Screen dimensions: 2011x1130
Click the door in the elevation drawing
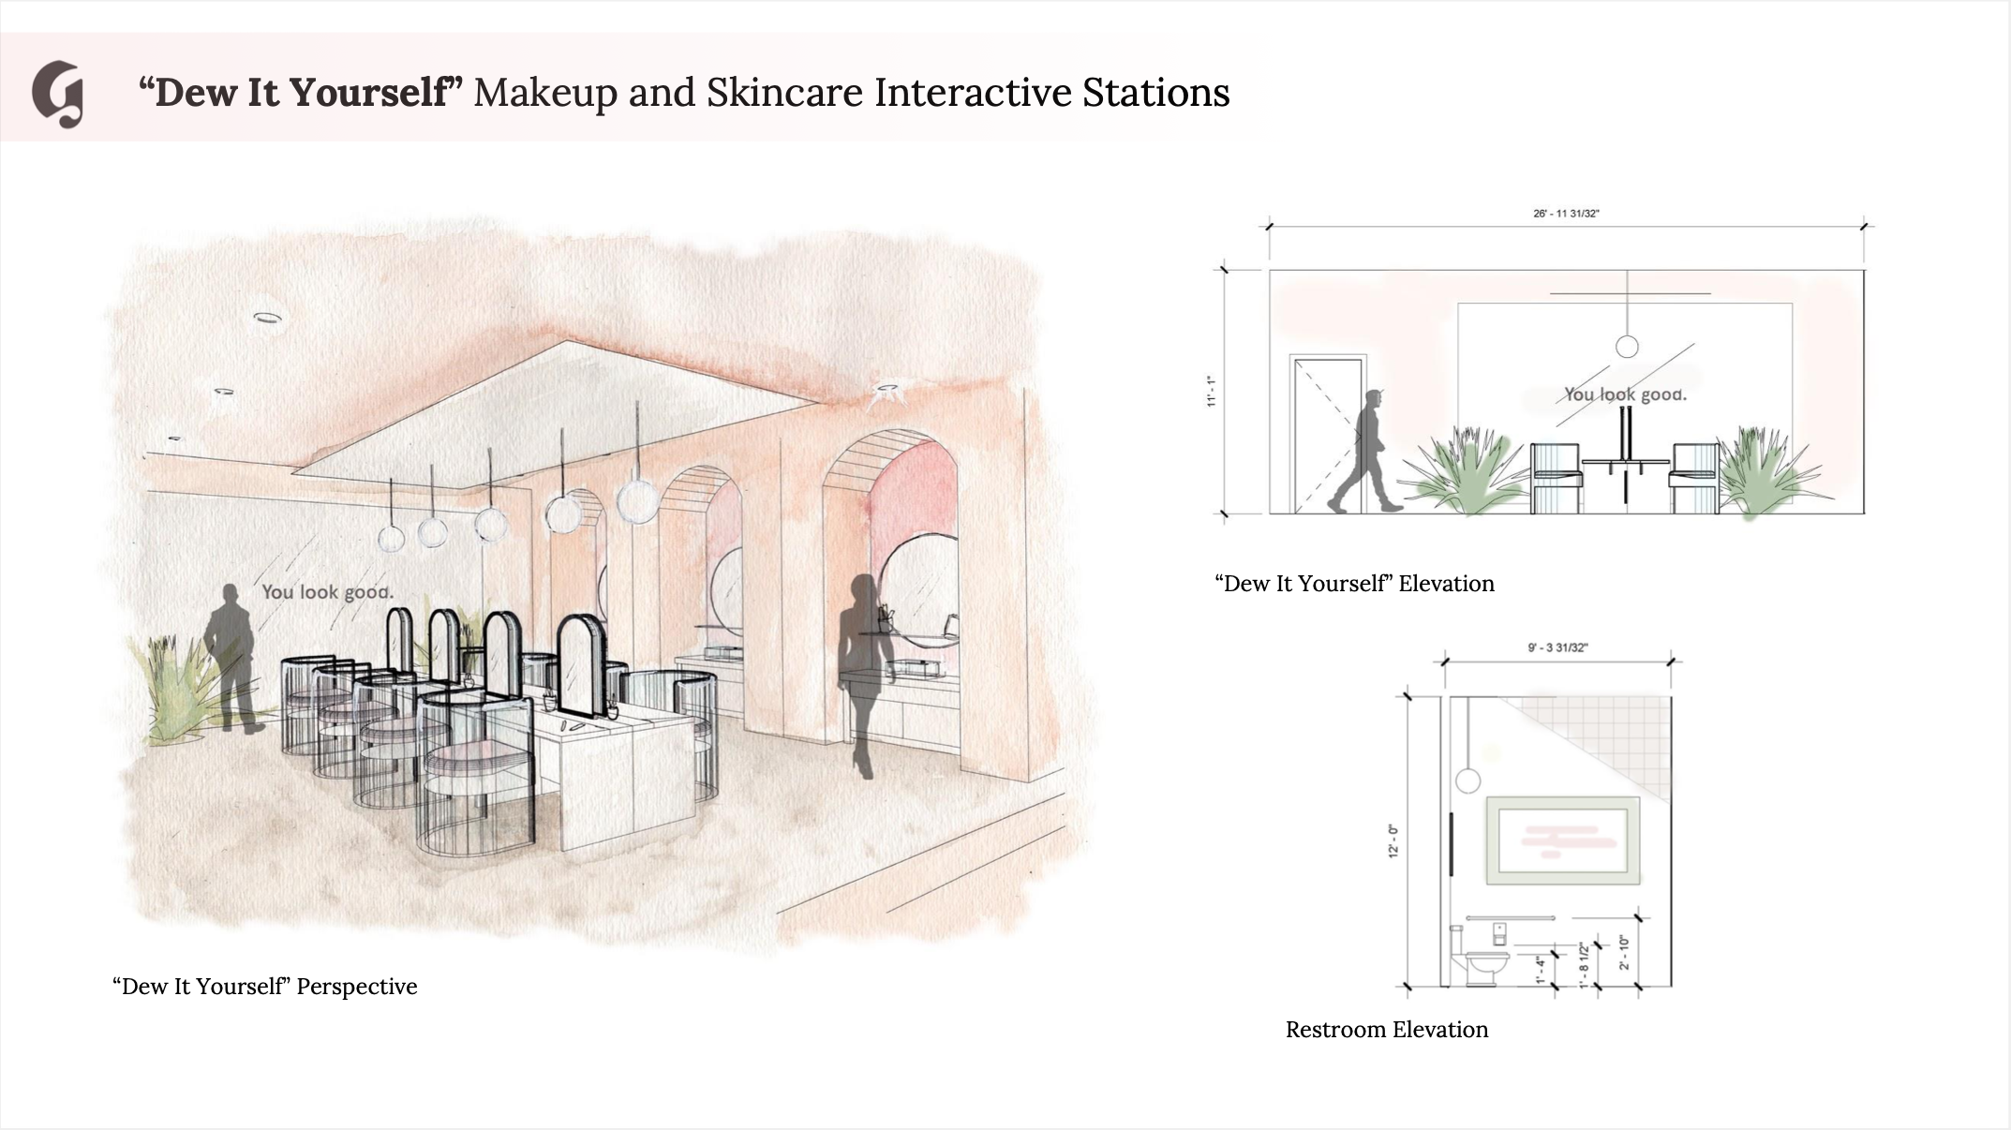1326,434
